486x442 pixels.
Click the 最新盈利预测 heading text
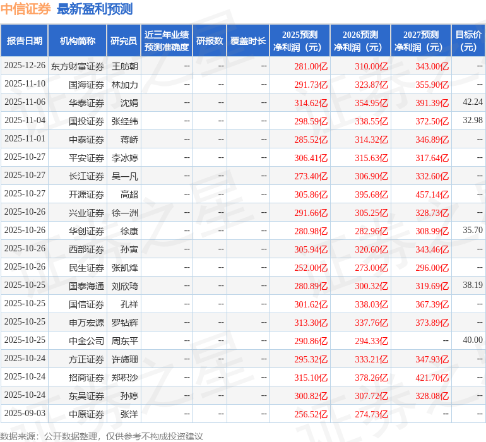click(x=95, y=9)
